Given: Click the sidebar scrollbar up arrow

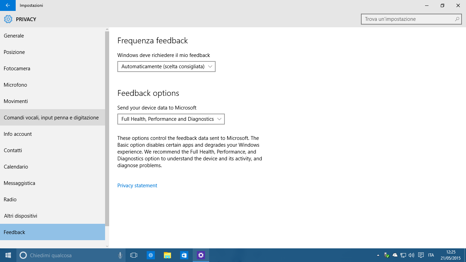Looking at the screenshot, I should [x=107, y=29].
